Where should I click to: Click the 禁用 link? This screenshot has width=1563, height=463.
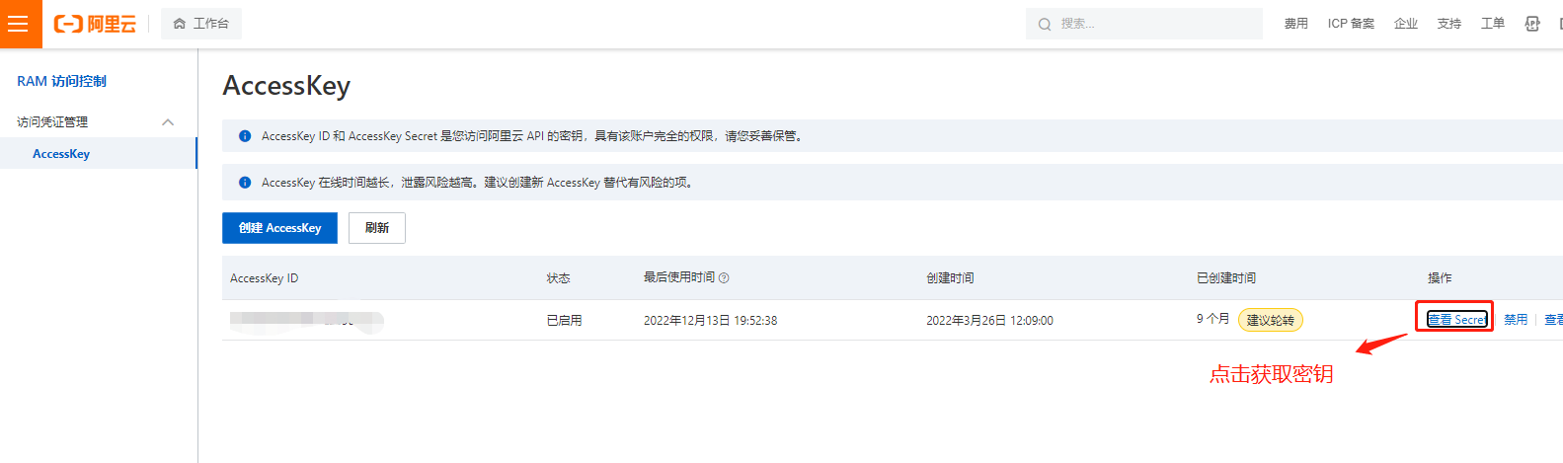1515,320
